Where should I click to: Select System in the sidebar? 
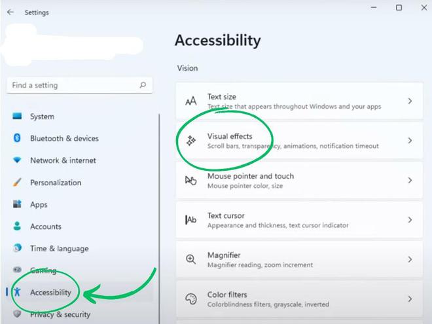[42, 117]
